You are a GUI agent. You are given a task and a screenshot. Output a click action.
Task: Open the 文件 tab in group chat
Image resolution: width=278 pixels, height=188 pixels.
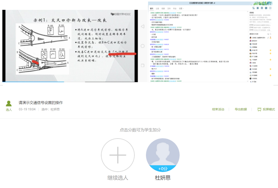click(169, 9)
